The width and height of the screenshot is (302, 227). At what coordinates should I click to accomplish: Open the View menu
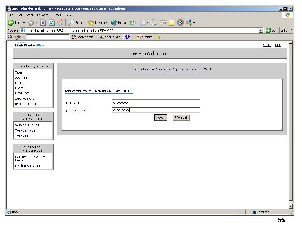point(30,15)
